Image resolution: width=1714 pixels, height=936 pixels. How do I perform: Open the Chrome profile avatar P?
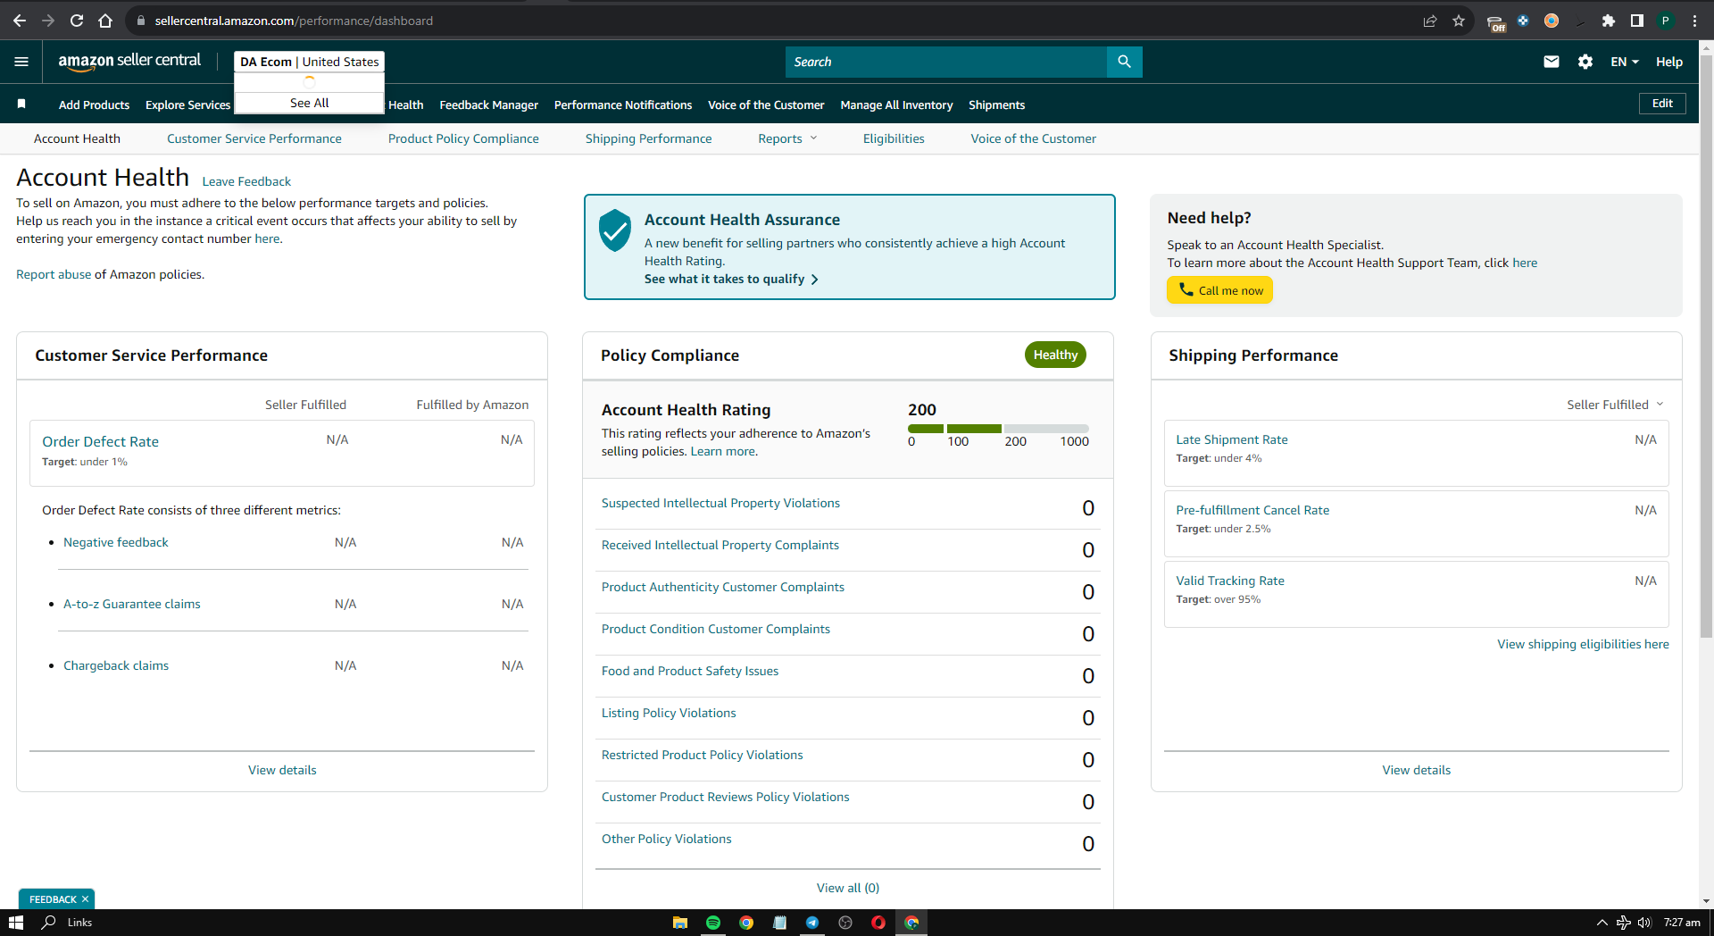pos(1666,21)
